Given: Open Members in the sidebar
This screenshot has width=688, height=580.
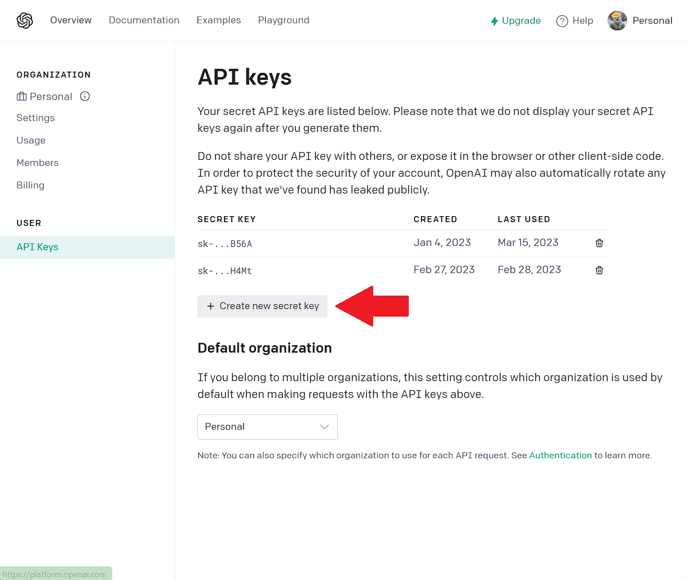Looking at the screenshot, I should click(x=37, y=163).
